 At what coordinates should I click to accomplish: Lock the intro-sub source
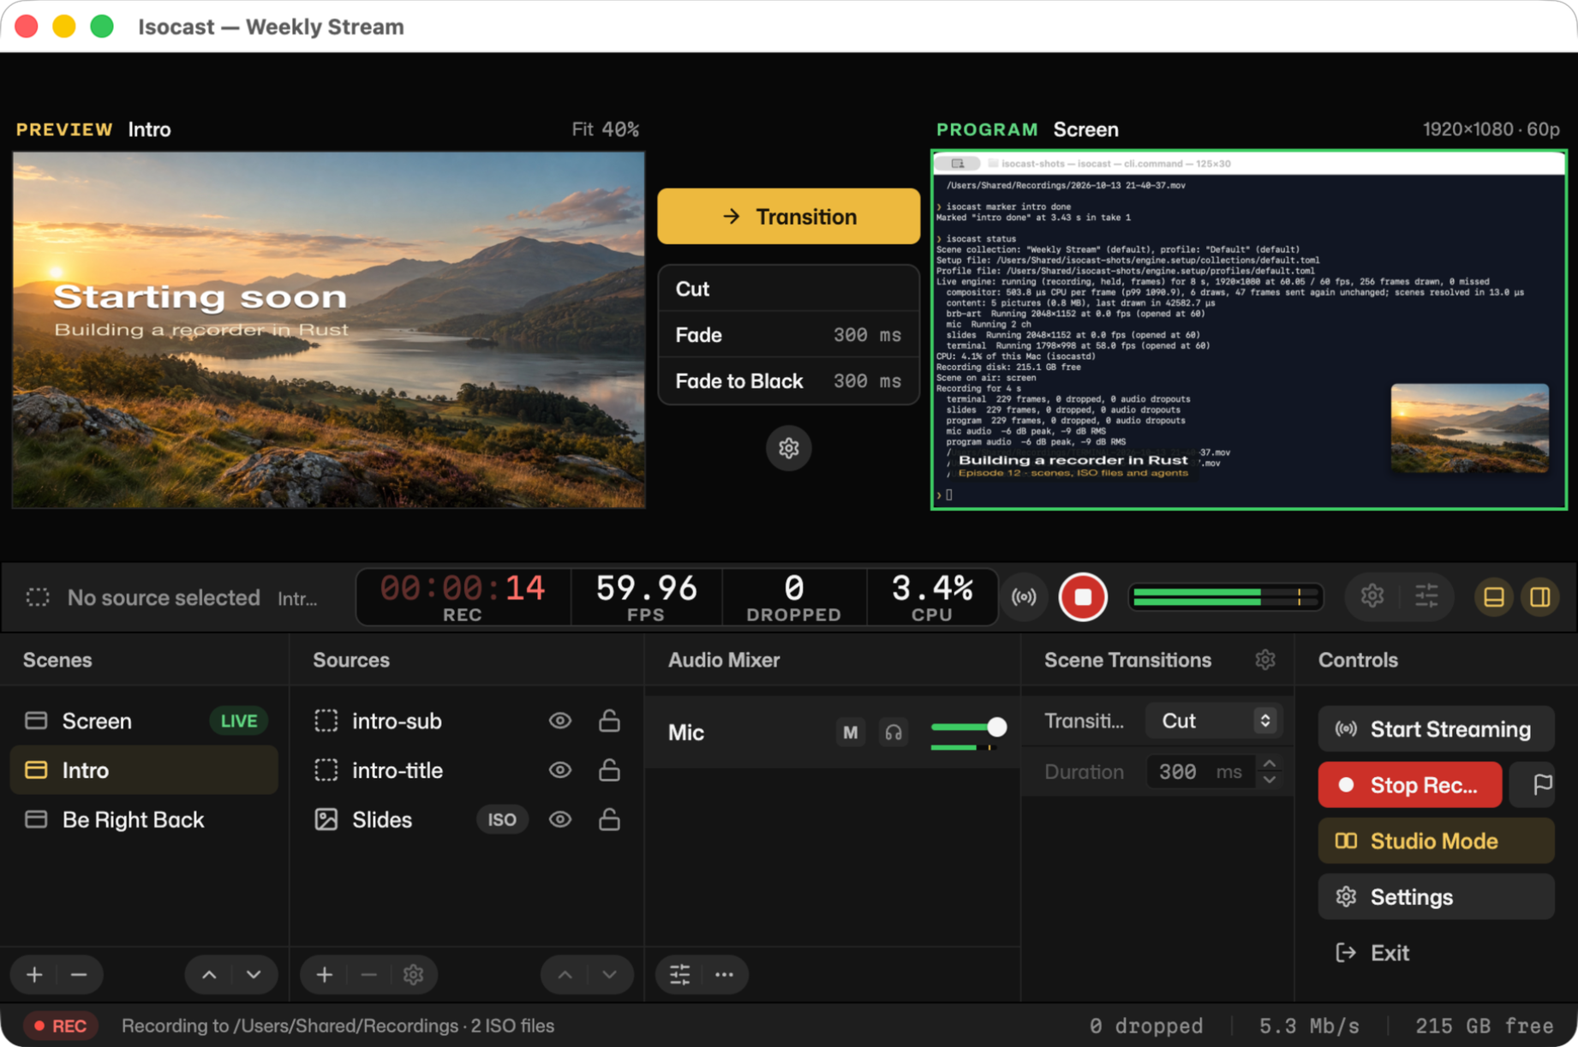(609, 721)
